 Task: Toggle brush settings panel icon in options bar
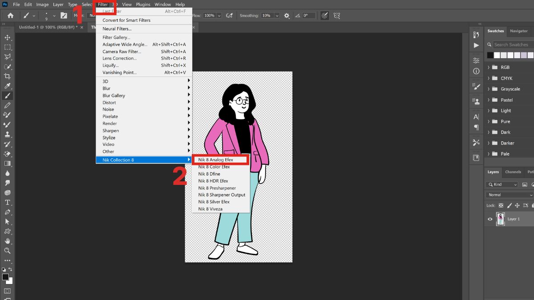(64, 16)
